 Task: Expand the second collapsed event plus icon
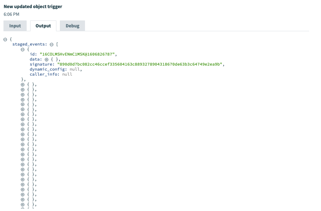(x=23, y=89)
